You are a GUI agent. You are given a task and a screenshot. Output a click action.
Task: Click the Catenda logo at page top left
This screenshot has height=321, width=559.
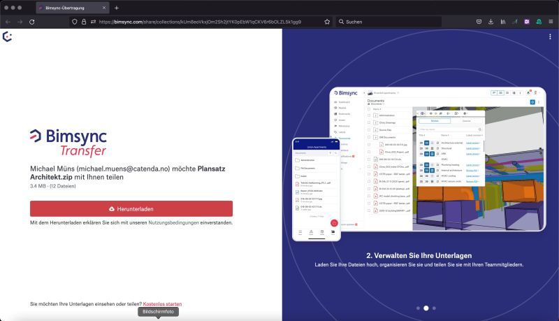[7, 37]
